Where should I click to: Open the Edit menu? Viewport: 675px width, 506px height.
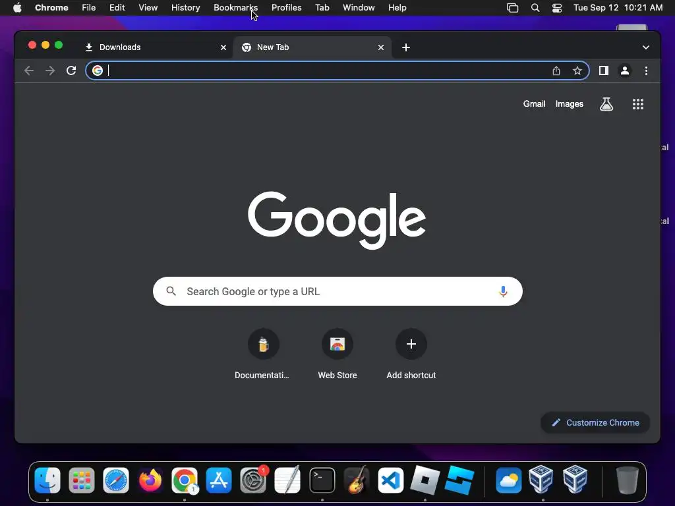(117, 8)
